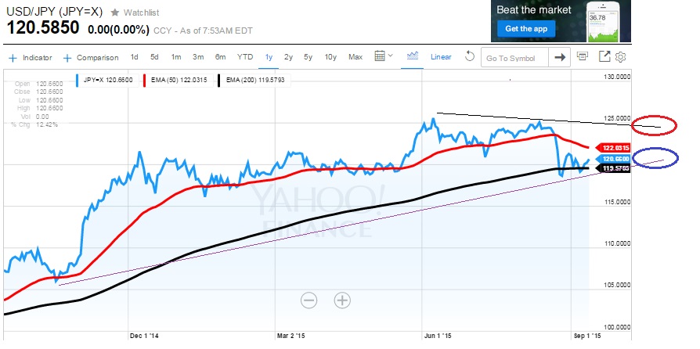Click the Go To Symbol field
The width and height of the screenshot is (700, 349).
(x=514, y=57)
